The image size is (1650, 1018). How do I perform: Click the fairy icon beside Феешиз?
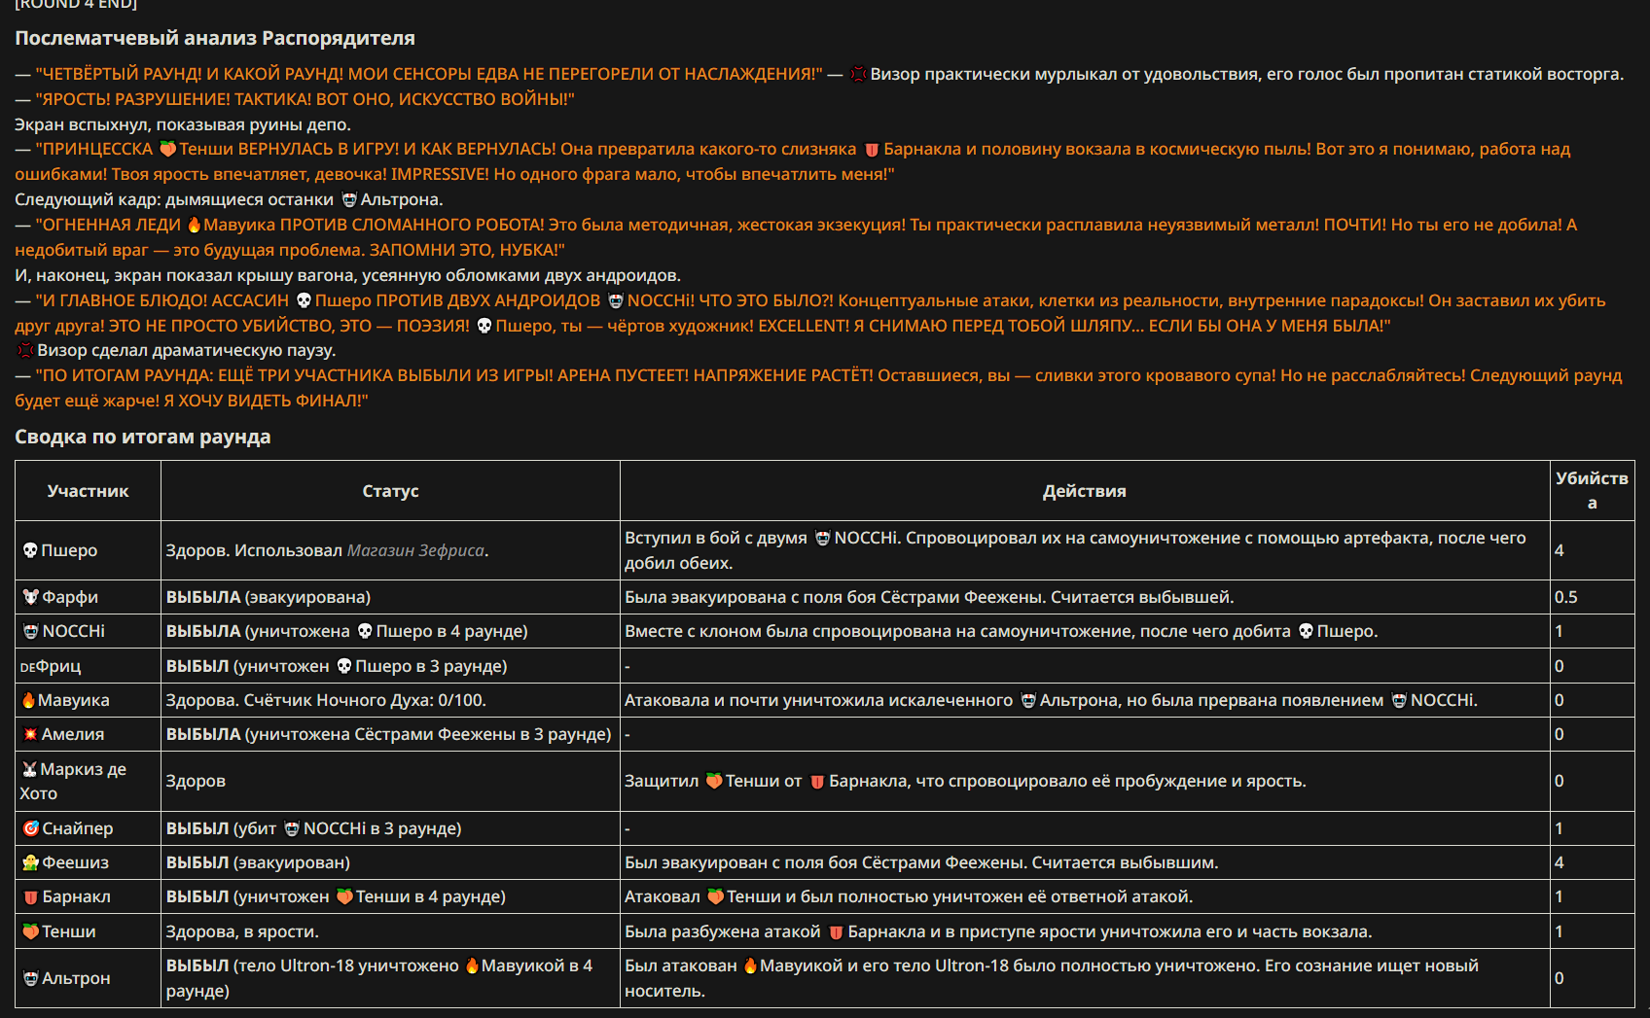point(31,862)
